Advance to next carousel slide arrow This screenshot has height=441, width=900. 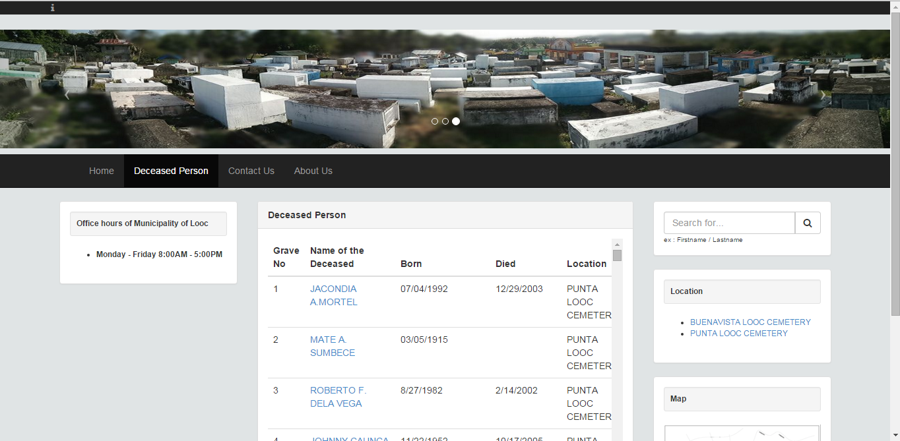pos(823,94)
